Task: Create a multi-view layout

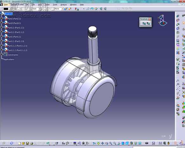Action: click(123, 144)
